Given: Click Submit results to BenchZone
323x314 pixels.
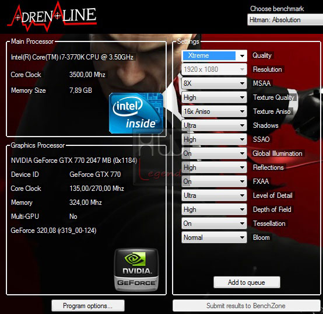Looking at the screenshot, I should 247,306.
